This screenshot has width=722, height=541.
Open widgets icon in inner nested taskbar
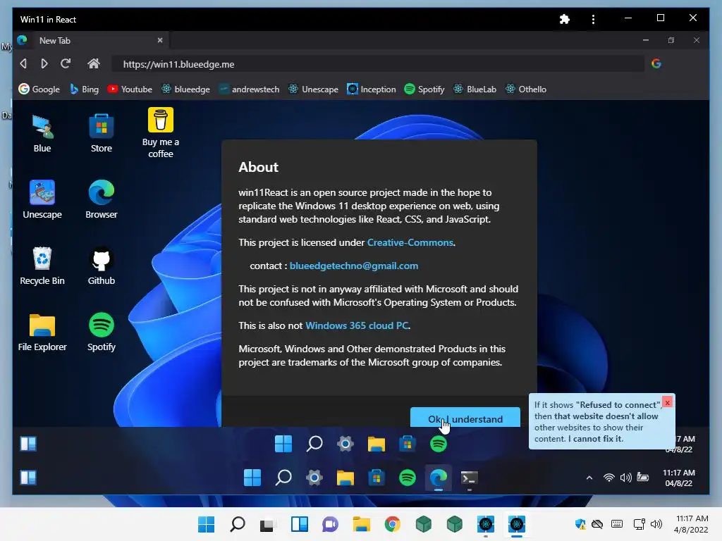point(28,444)
